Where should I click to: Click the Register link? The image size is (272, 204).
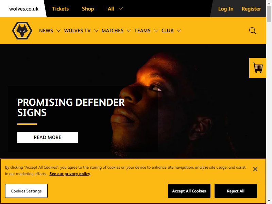[251, 9]
